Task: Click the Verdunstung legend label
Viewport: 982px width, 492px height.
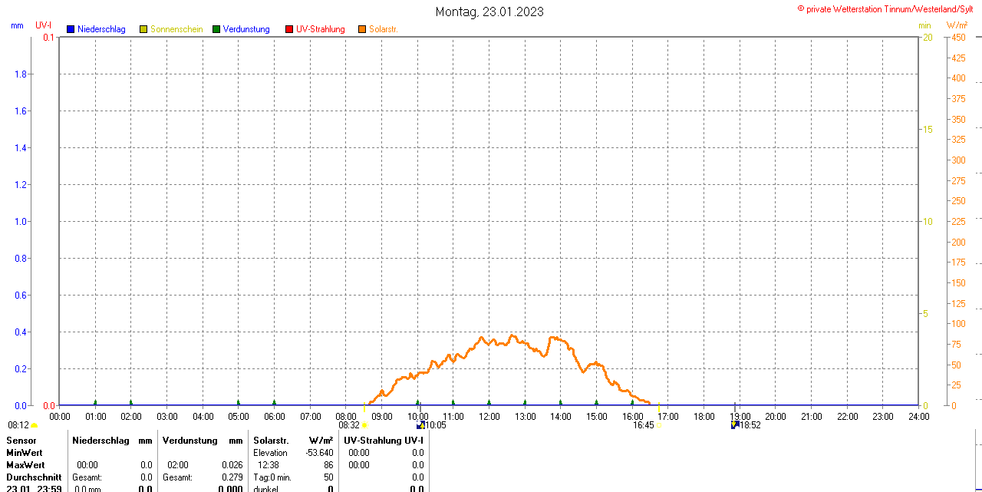Action: point(247,29)
